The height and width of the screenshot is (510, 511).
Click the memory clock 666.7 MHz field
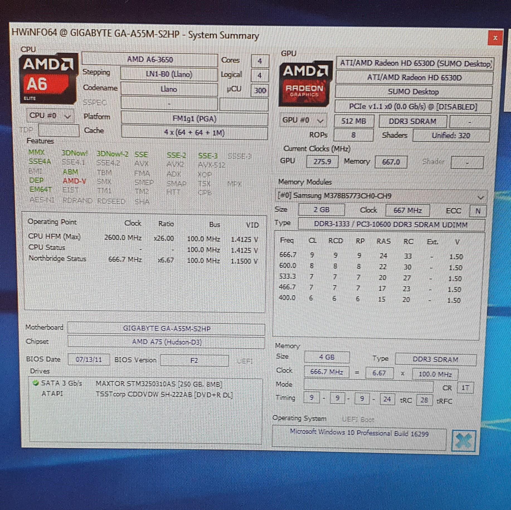(326, 372)
